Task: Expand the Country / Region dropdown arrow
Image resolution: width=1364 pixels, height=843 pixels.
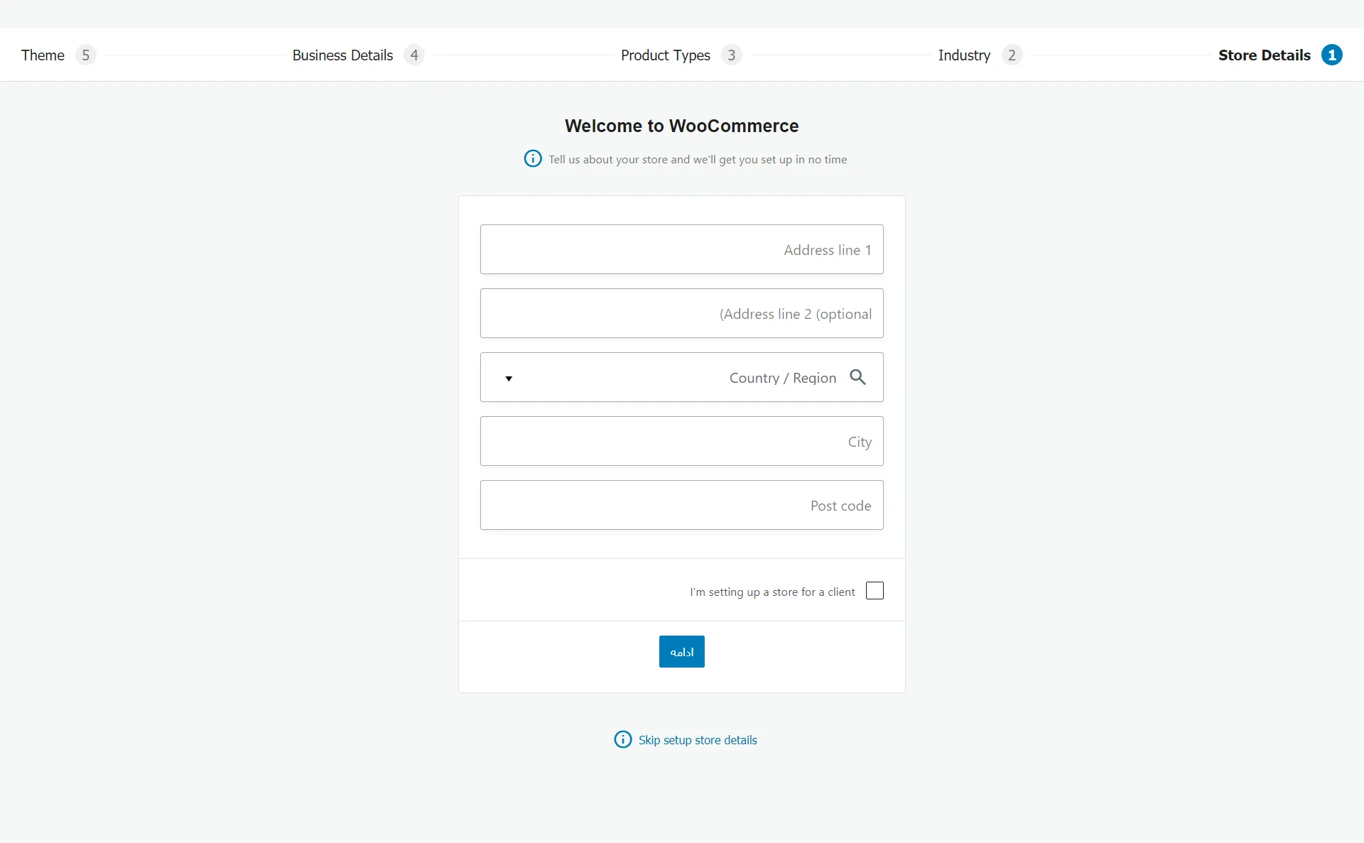Action: 509,379
